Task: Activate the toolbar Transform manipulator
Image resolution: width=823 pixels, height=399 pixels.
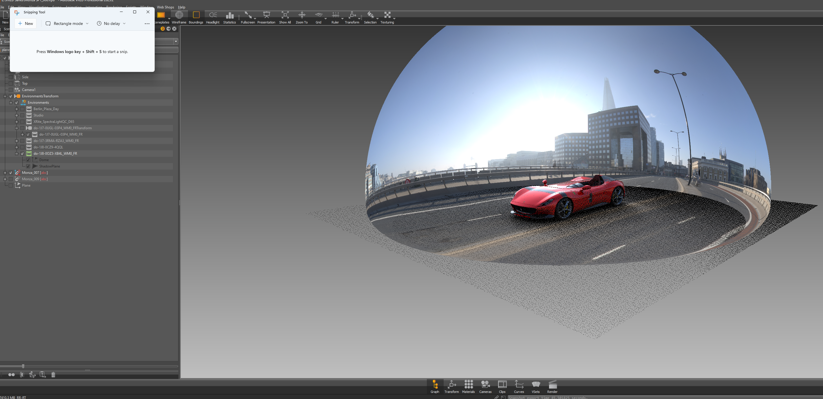Action: point(352,18)
